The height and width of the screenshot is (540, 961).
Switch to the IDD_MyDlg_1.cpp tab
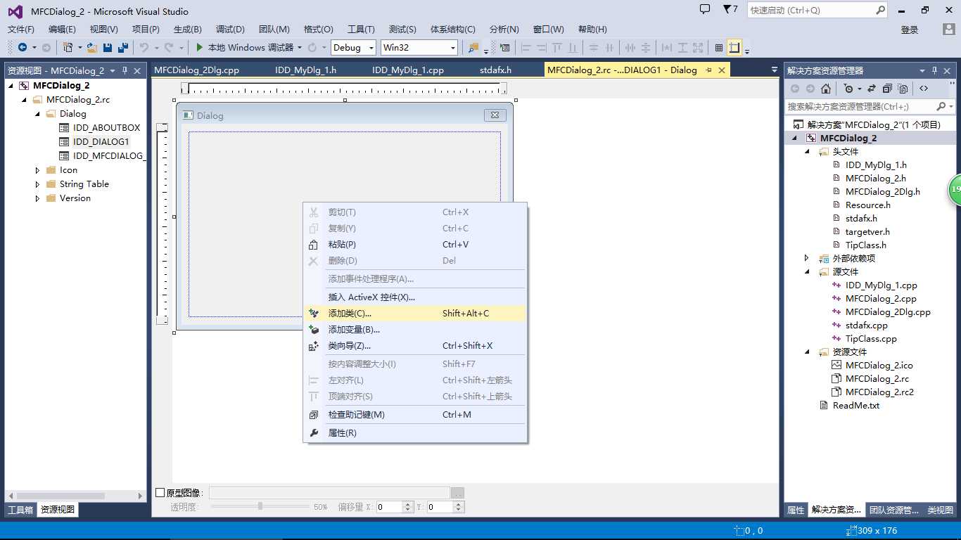click(x=408, y=70)
